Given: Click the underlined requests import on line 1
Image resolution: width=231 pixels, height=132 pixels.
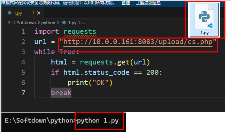Looking at the screenshot, I should click(80, 32).
